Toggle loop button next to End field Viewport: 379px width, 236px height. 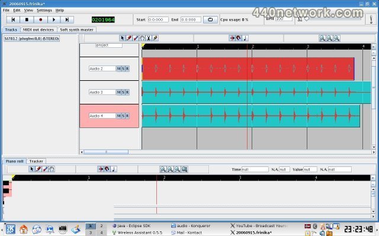point(210,19)
